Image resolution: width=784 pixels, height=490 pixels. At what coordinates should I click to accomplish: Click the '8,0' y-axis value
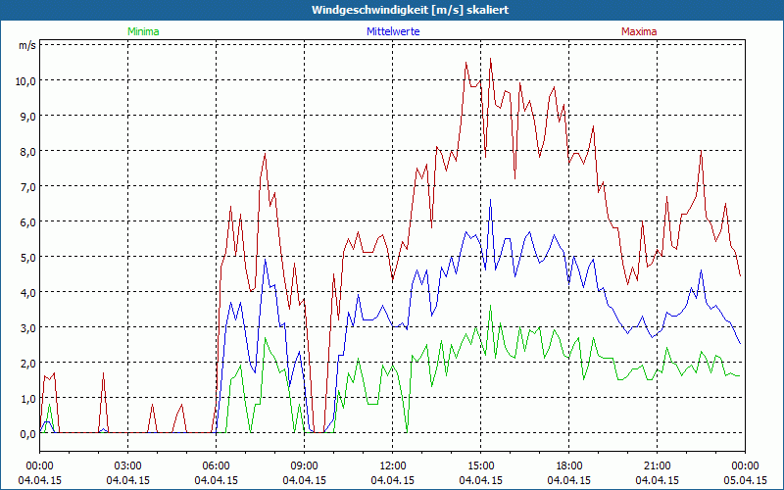click(x=27, y=152)
